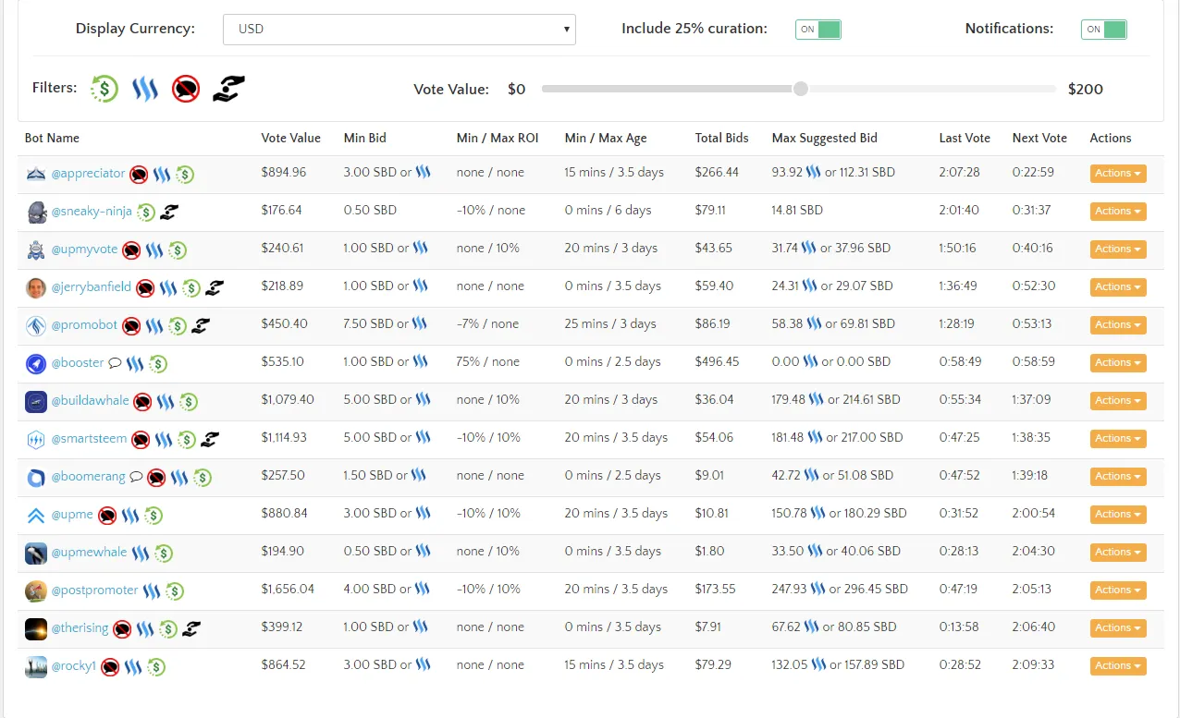Click the $496.45 total bids cell
The height and width of the screenshot is (718, 1180).
pyautogui.click(x=718, y=362)
